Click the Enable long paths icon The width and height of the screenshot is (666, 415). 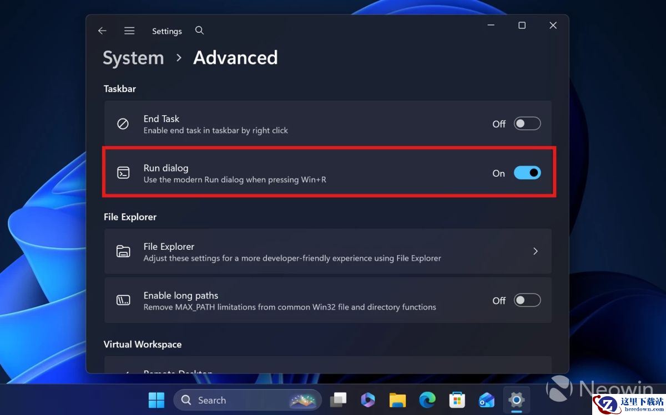[x=123, y=300]
